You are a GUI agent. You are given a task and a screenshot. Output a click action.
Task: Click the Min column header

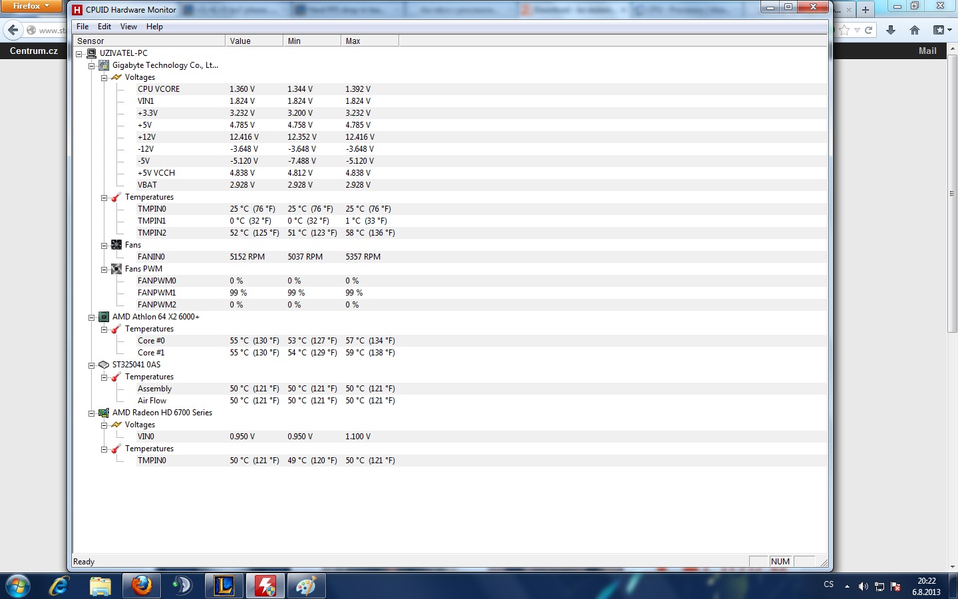click(312, 41)
